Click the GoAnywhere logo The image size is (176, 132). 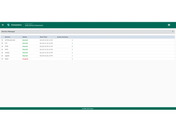(x=14, y=25)
